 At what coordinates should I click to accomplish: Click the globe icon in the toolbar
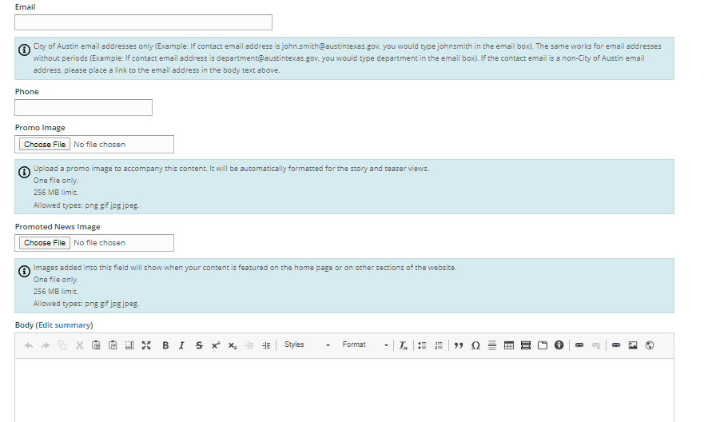pyautogui.click(x=650, y=346)
